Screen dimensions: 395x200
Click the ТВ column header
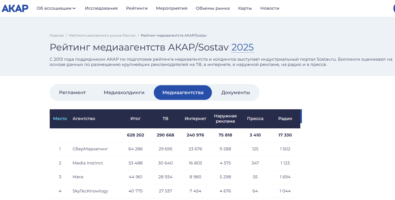tap(165, 119)
